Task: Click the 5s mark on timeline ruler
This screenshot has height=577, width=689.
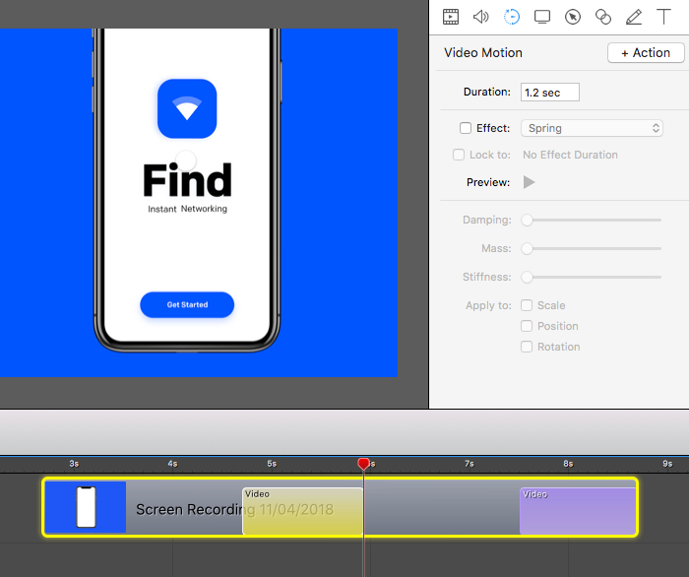Action: [272, 464]
